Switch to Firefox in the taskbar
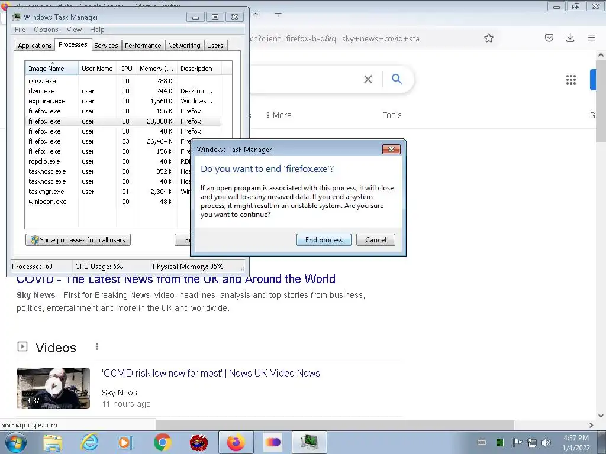The image size is (606, 454). click(x=236, y=442)
